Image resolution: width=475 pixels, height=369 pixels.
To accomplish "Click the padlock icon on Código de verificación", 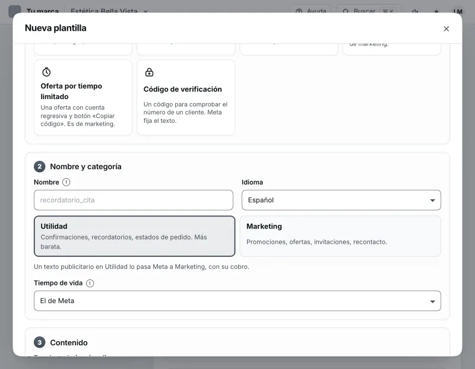I will (150, 72).
